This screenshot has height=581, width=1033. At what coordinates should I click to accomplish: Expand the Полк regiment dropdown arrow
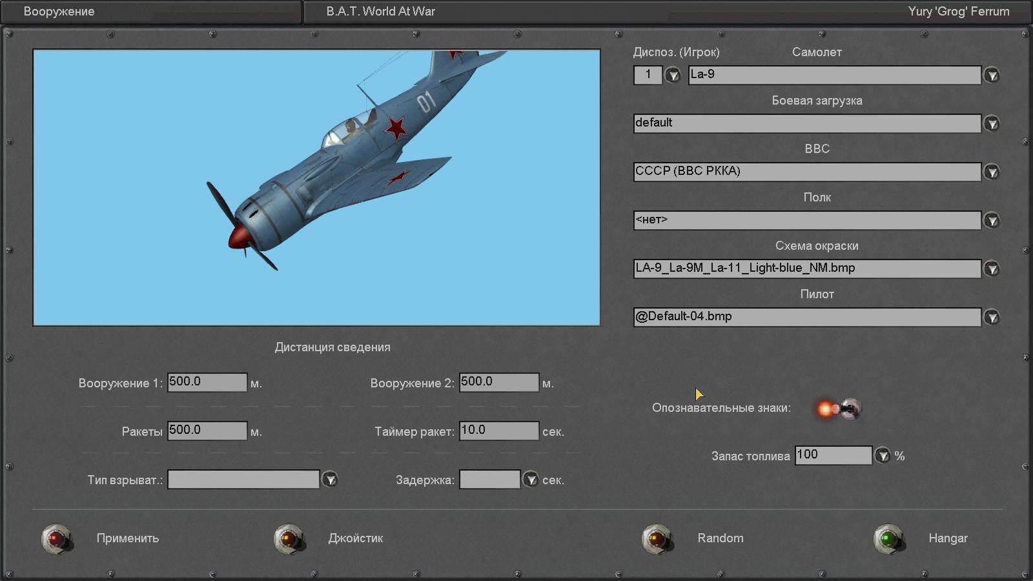click(x=992, y=221)
